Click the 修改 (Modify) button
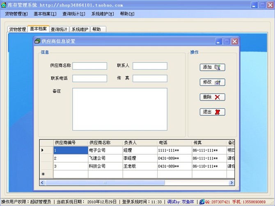The height and width of the screenshot is (206, 275). point(212,82)
